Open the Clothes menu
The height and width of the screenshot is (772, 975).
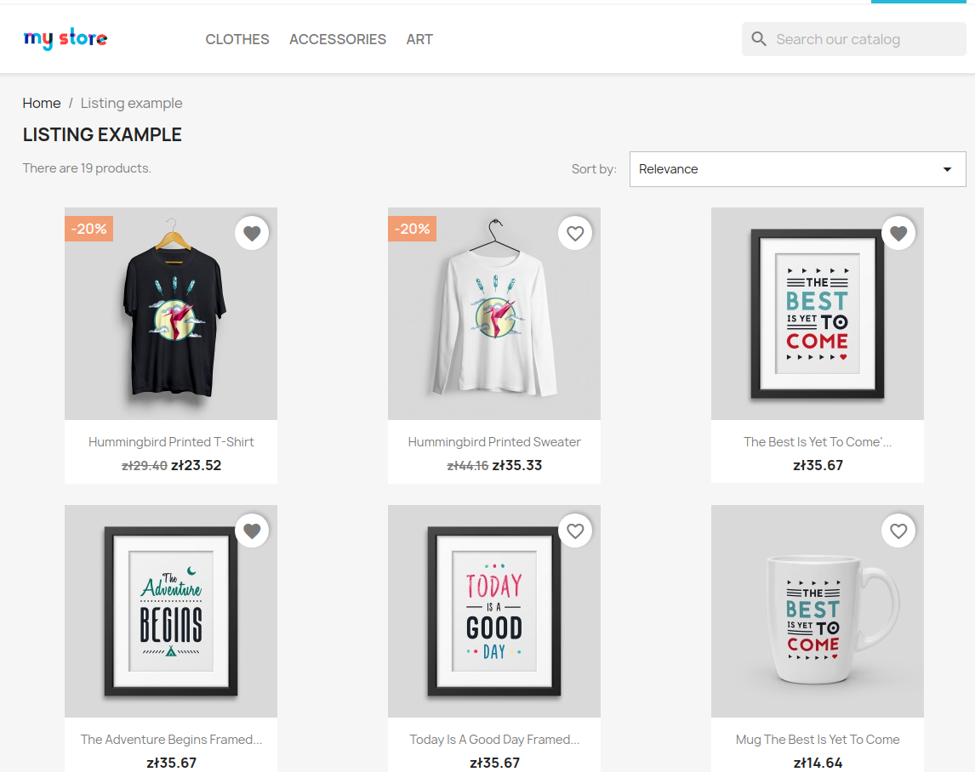pyautogui.click(x=237, y=39)
